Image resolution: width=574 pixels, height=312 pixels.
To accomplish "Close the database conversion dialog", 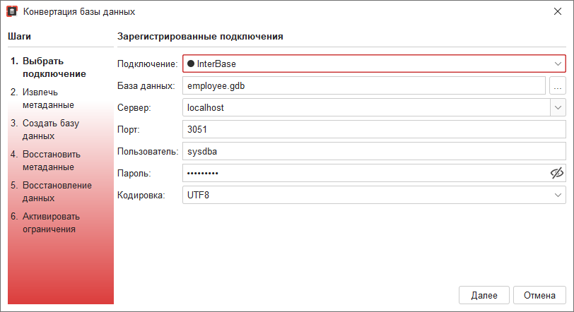I will (x=558, y=12).
